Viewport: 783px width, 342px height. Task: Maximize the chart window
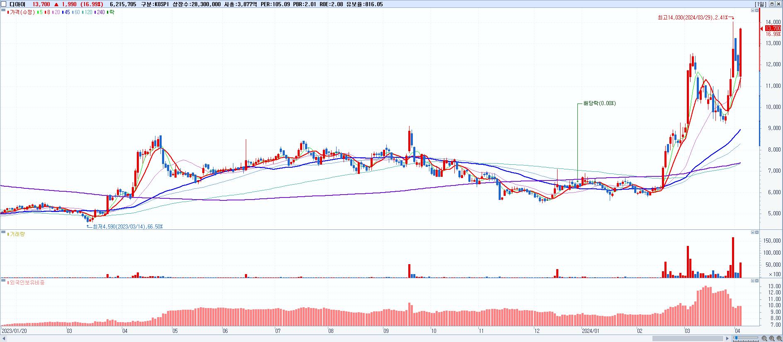point(772,4)
